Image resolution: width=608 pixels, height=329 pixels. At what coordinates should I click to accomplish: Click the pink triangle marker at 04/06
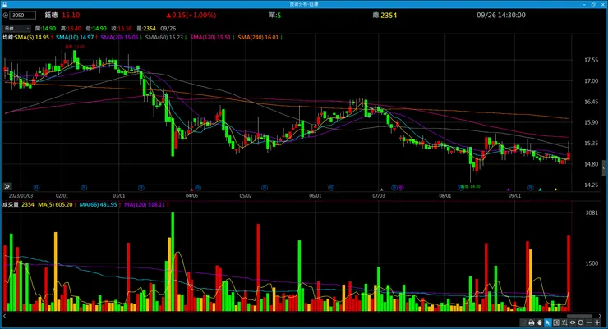[x=191, y=190]
